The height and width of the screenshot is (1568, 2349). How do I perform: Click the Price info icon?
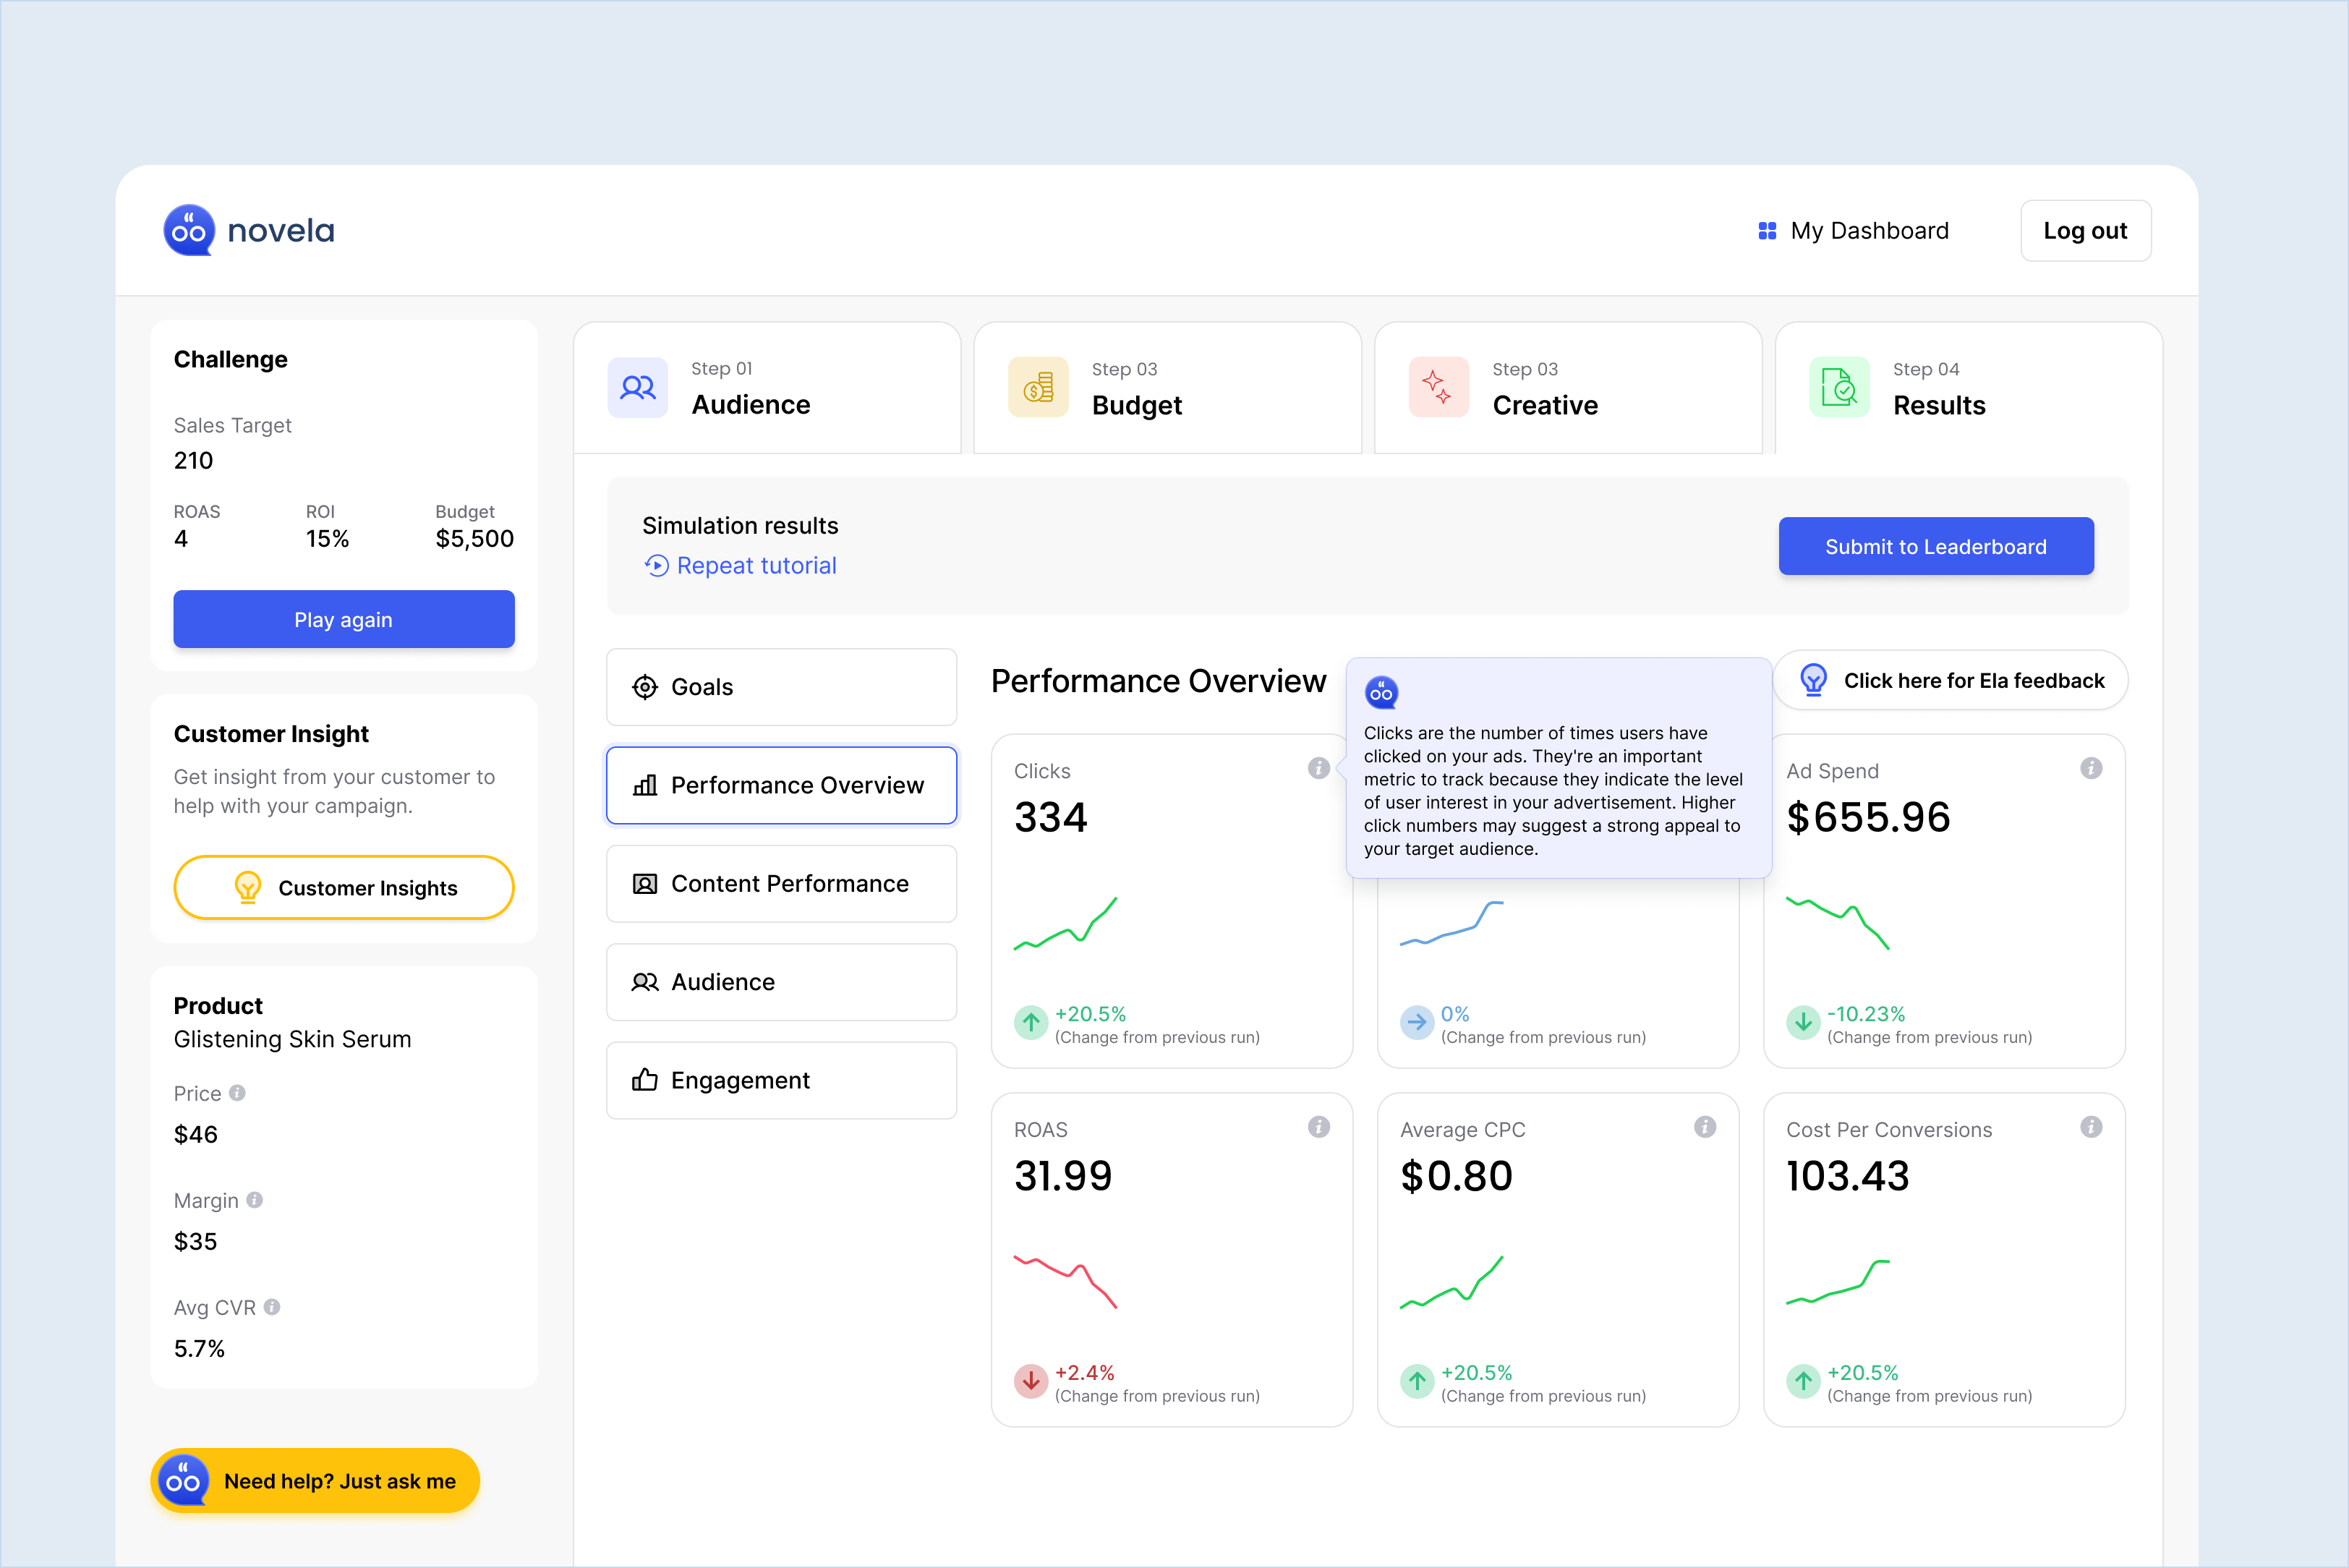point(237,1093)
